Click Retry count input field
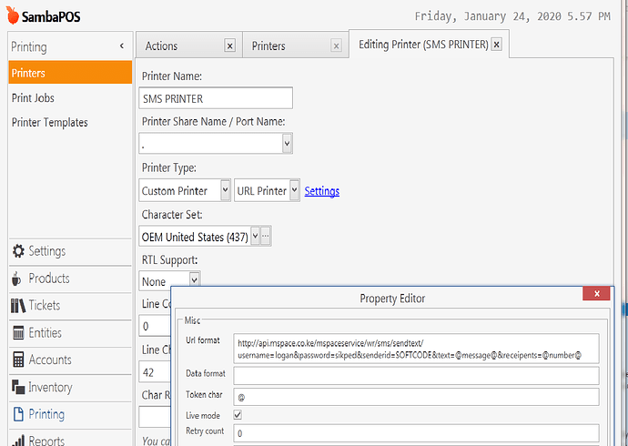The height and width of the screenshot is (446, 628). point(416,433)
